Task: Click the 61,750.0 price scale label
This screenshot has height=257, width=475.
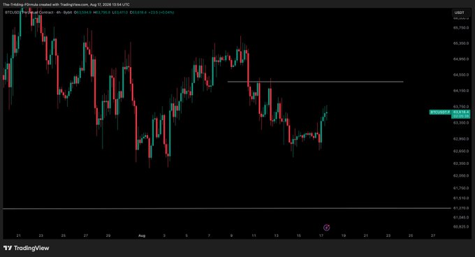Action: (461, 189)
